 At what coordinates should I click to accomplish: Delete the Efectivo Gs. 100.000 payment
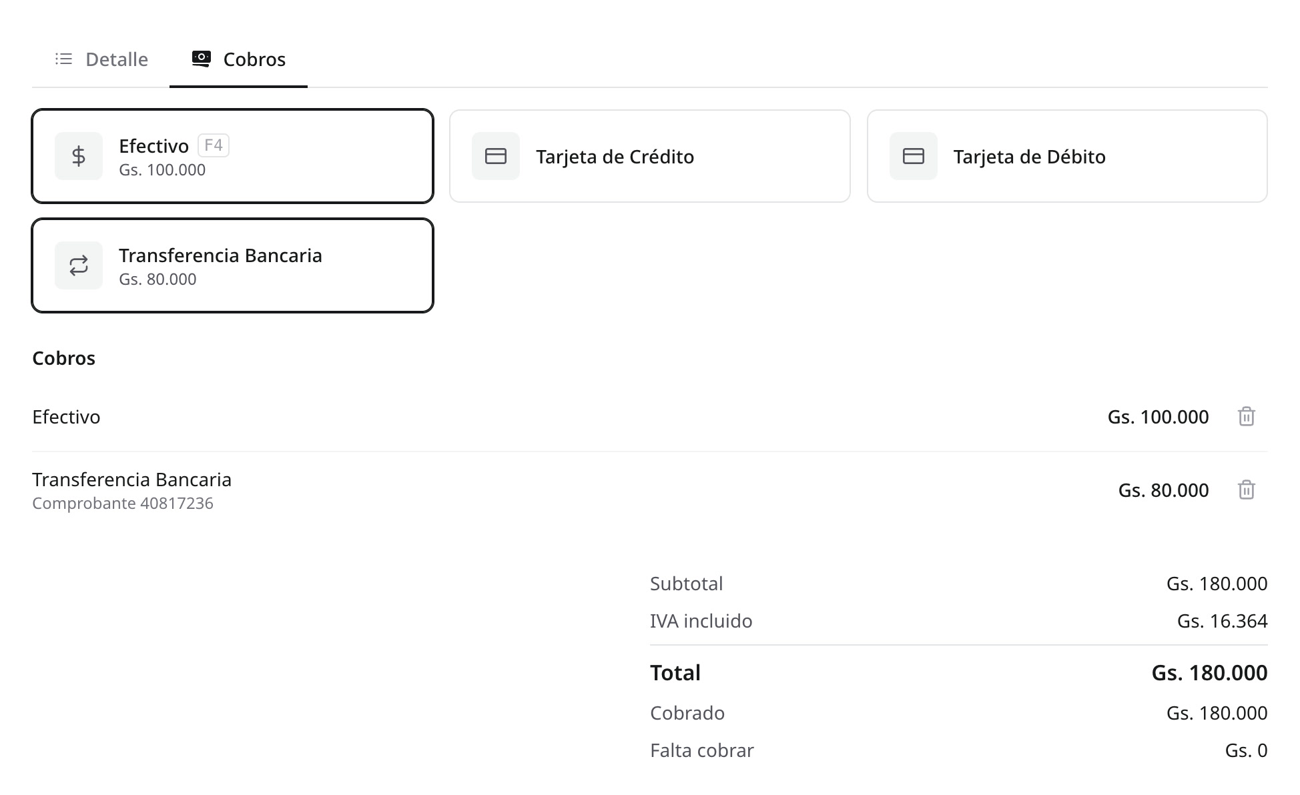pos(1247,417)
